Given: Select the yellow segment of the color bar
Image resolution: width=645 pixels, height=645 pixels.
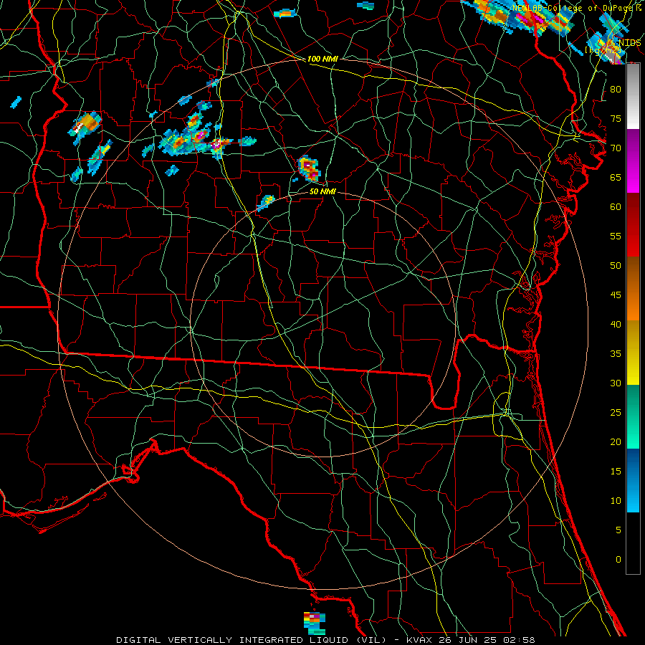Looking at the screenshot, I should (x=633, y=353).
